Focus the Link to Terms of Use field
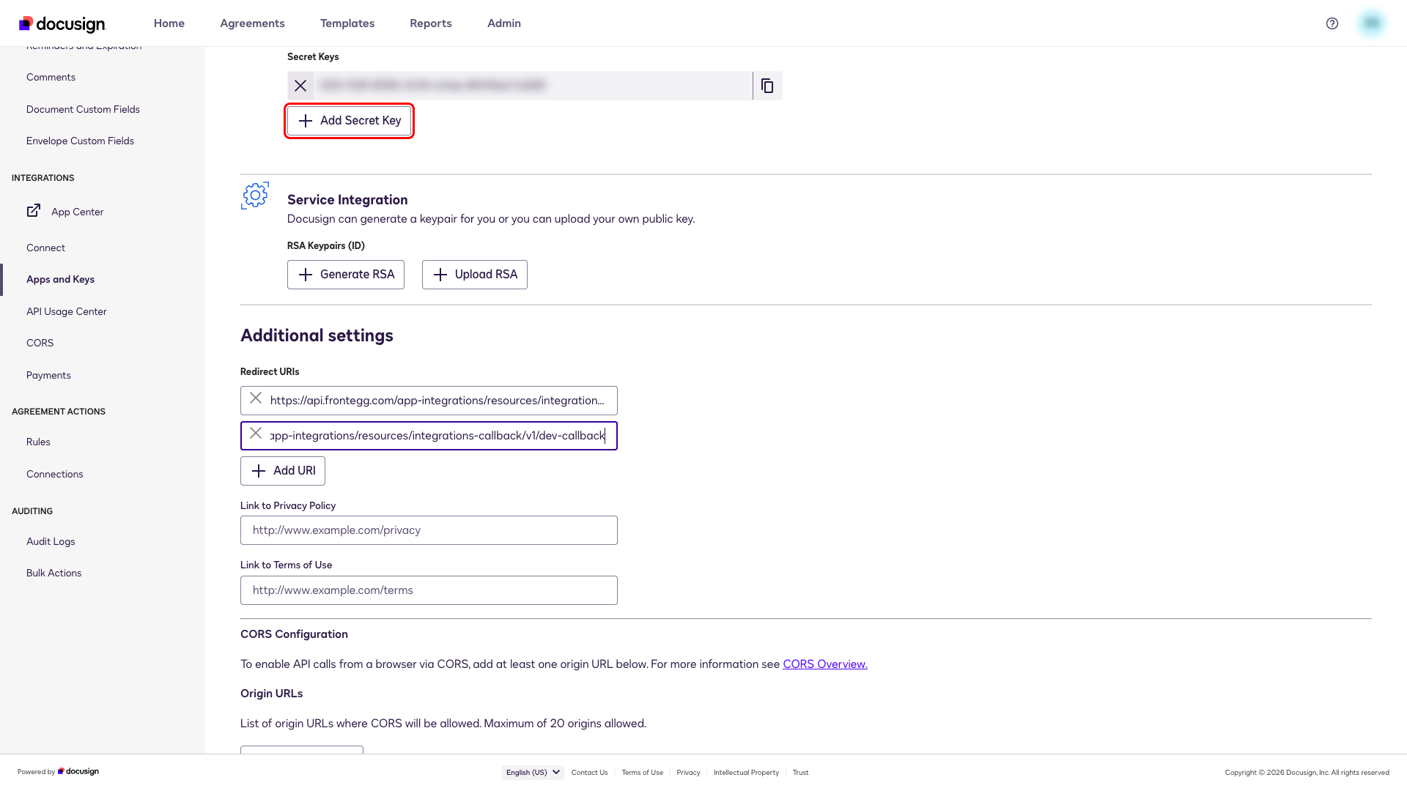The height and width of the screenshot is (791, 1407). (429, 590)
